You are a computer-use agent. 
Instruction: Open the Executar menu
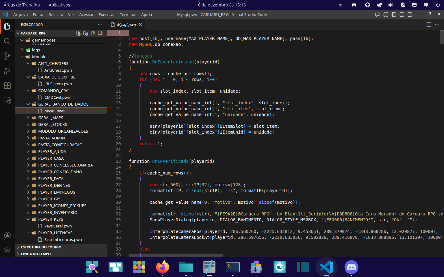tap(107, 14)
